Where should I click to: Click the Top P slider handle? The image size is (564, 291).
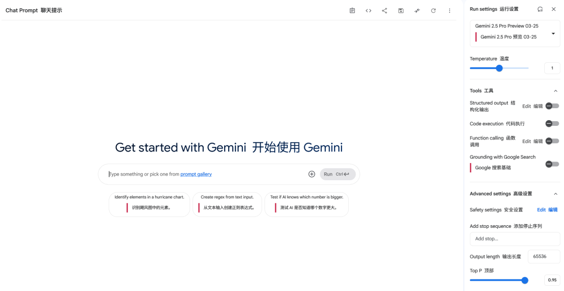click(x=525, y=280)
